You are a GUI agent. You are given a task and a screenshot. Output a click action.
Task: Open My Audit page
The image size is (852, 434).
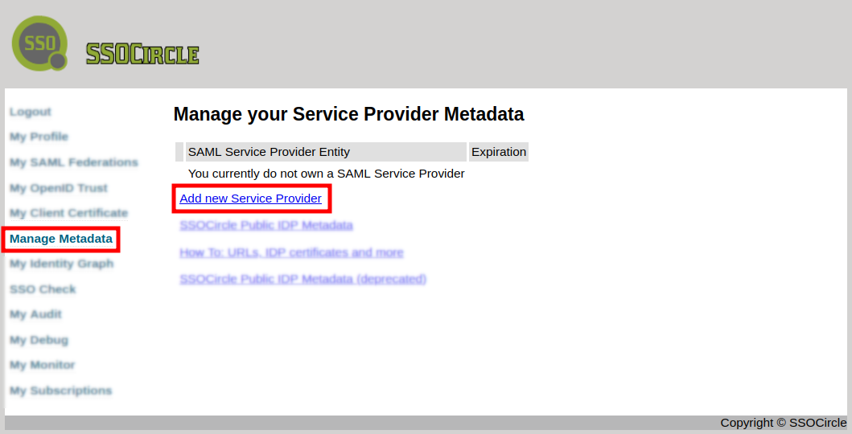[35, 314]
